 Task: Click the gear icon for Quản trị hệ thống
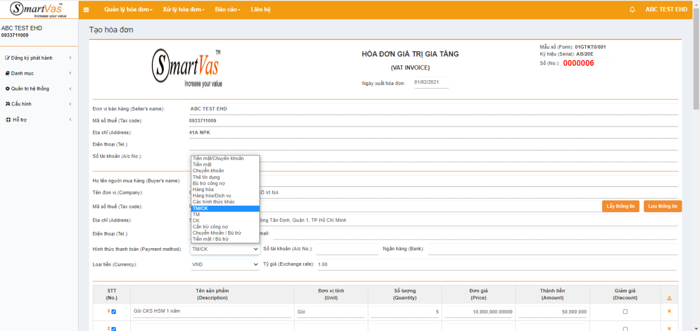[8, 89]
